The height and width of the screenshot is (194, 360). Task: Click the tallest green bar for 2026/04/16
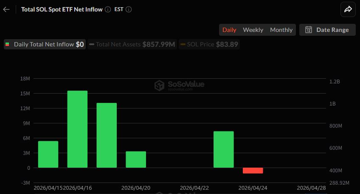pos(77,129)
